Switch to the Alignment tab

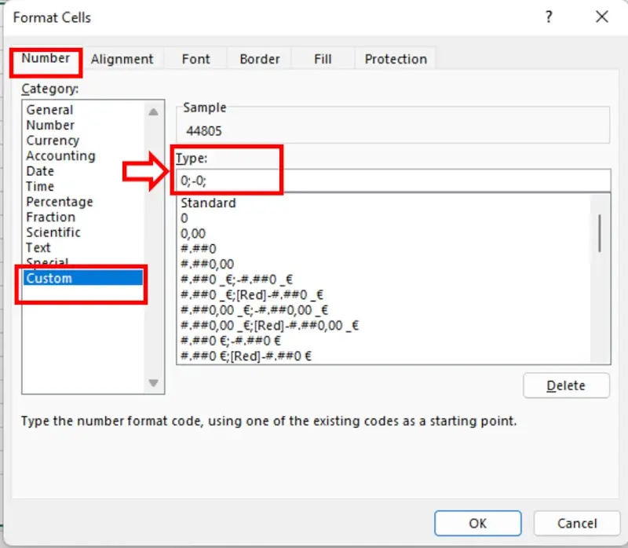122,59
